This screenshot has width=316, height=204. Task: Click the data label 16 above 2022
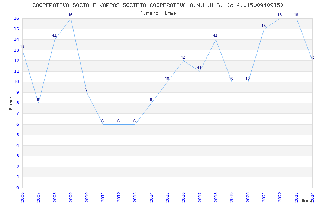280,15
